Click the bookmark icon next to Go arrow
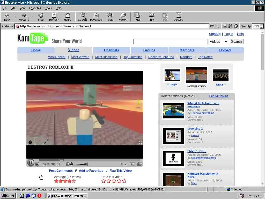Image resolution: width=265 pixels, height=199 pixels. (x=218, y=26)
